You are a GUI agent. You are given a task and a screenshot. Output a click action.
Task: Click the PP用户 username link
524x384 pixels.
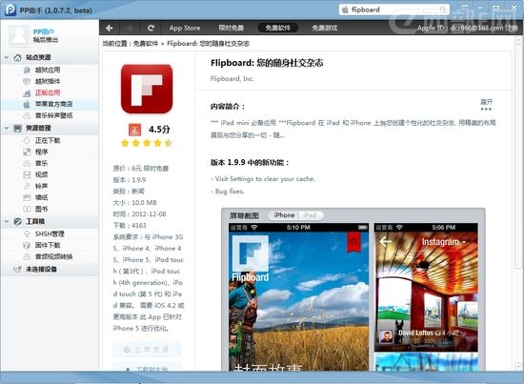[44, 31]
